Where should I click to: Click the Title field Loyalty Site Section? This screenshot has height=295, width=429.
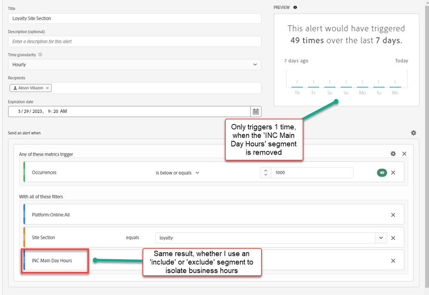click(x=134, y=18)
